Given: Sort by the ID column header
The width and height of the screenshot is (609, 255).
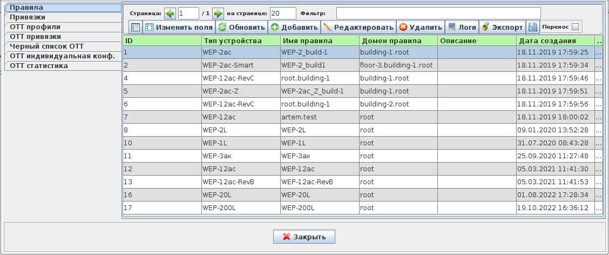Looking at the screenshot, I should coord(163,41).
